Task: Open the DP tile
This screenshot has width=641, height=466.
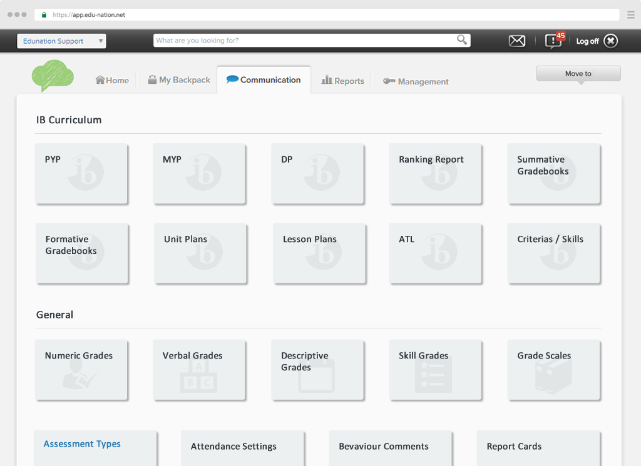Action: click(x=317, y=173)
